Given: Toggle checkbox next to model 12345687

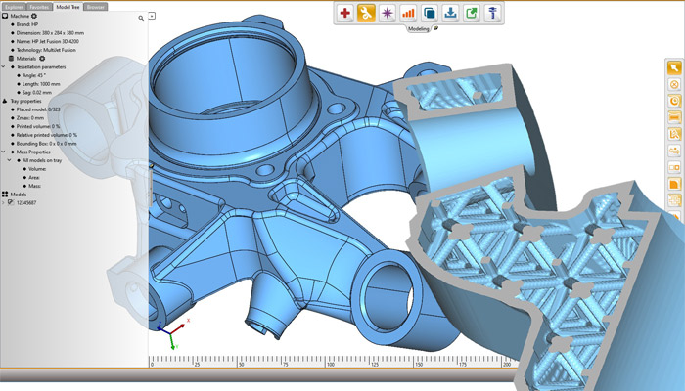Looking at the screenshot, I should (11, 203).
